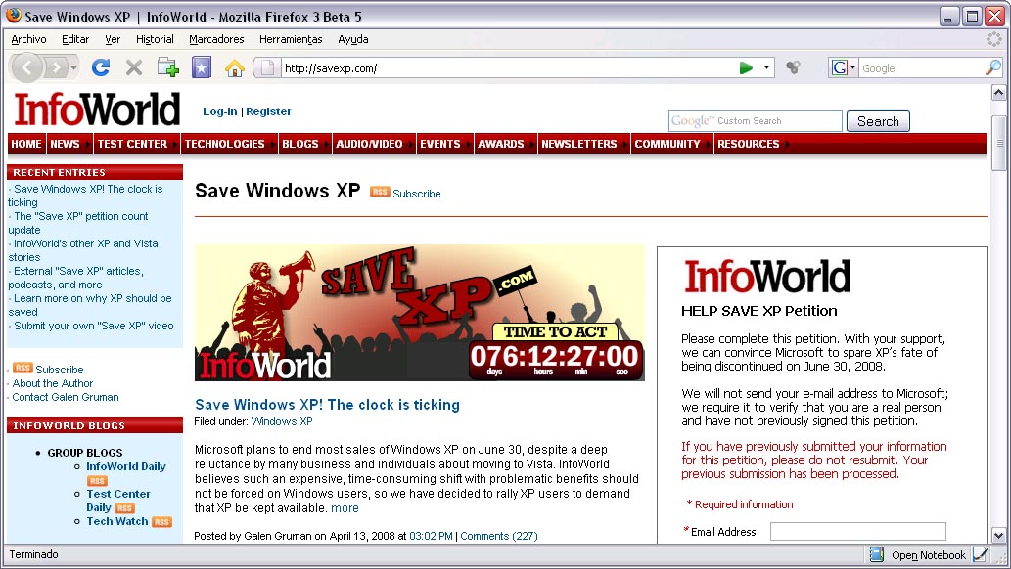This screenshot has height=569, width=1011.
Task: Open "Learn more on why XP should be saved"
Action: (x=90, y=305)
